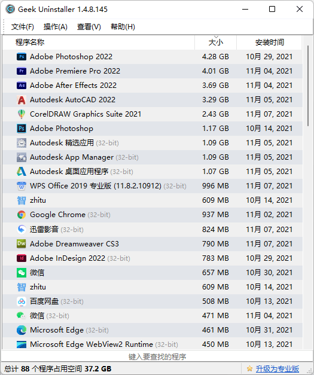Click the Adobe Dreamweaver CS3 icon
This screenshot has width=314, height=375.
(22, 243)
